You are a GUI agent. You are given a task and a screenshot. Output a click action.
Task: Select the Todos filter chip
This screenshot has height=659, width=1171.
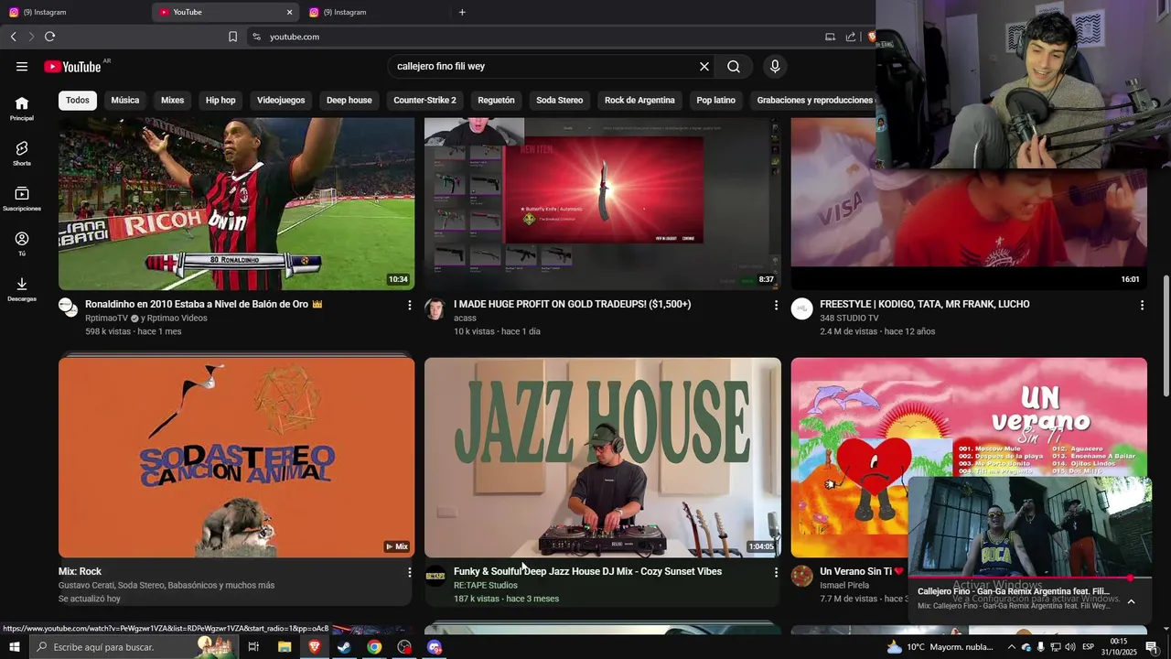click(78, 100)
